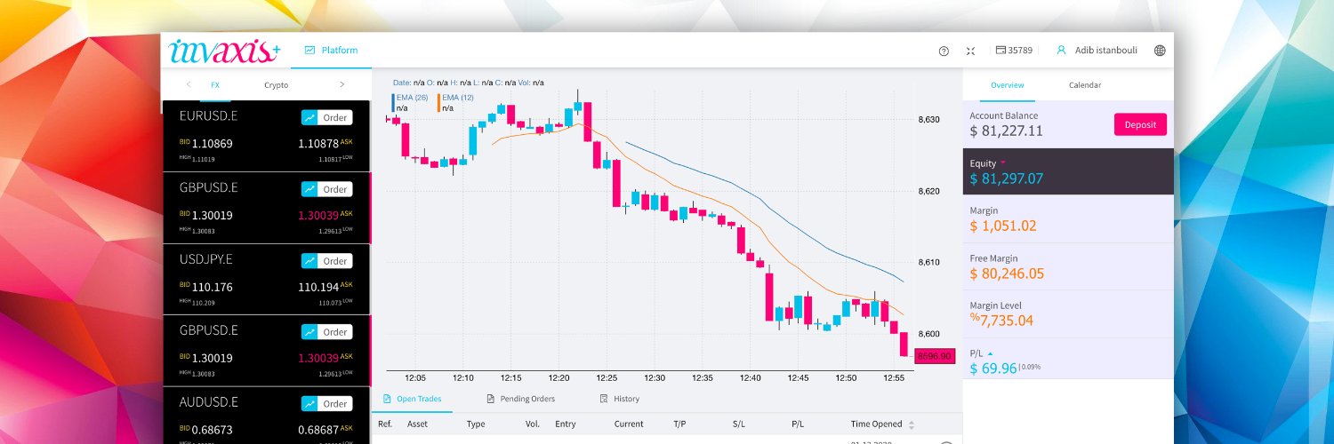Click the Vol. column header
1334x444 pixels.
pyautogui.click(x=533, y=424)
